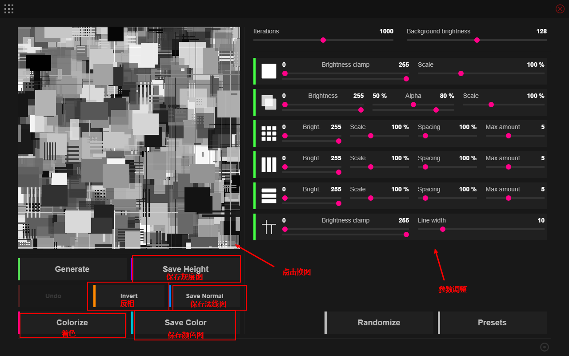This screenshot has height=356, width=569.
Task: Click the vertical bars pattern icon
Action: 268,165
